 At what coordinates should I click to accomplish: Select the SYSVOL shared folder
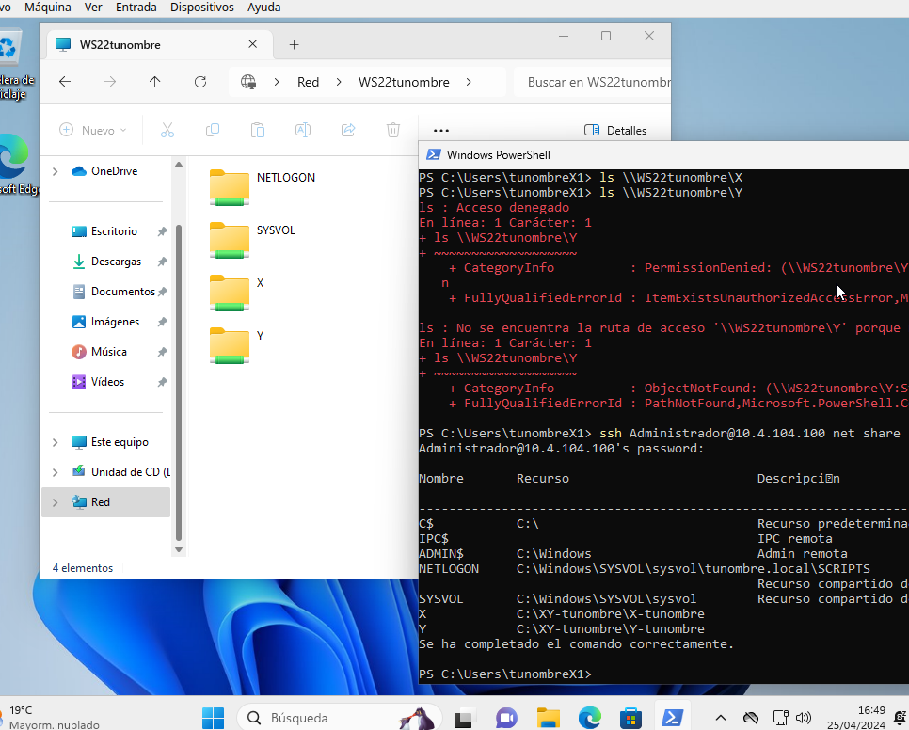pos(230,239)
